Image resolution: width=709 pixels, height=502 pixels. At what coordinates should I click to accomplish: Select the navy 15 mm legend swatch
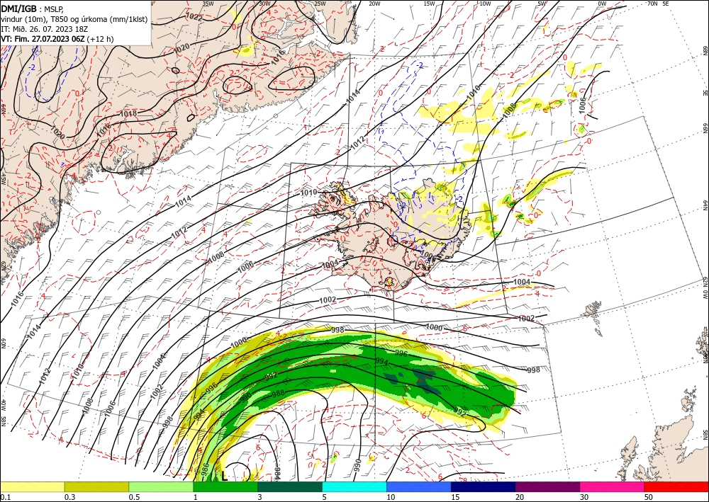[484, 486]
